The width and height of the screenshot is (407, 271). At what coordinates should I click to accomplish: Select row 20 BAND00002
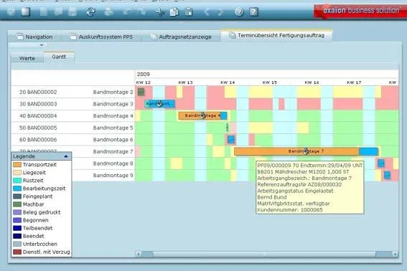tap(73, 92)
